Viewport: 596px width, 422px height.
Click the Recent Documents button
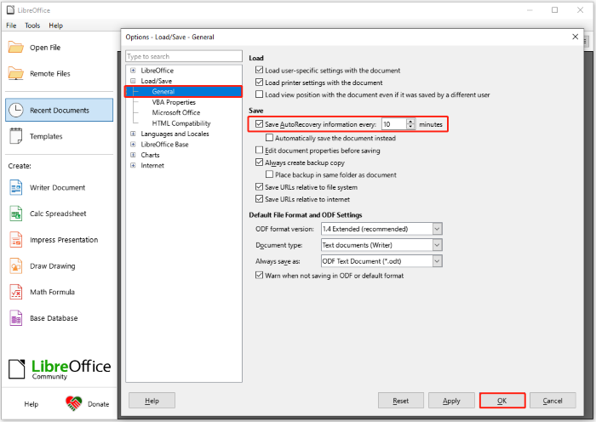click(x=60, y=110)
